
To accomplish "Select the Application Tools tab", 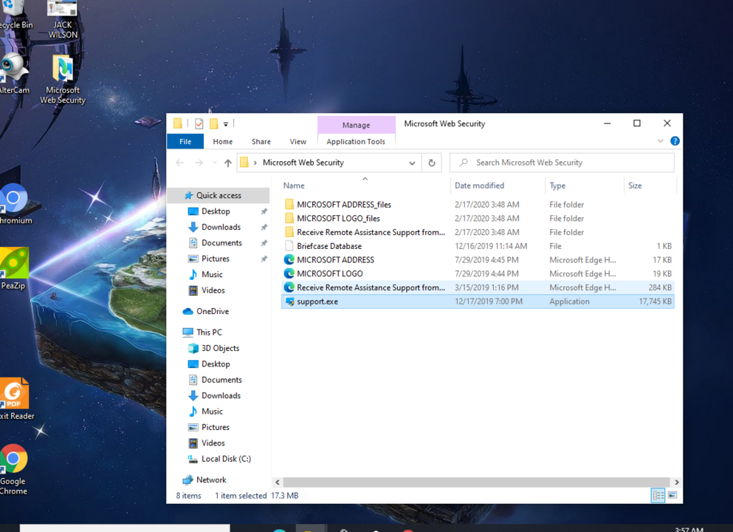I will [356, 141].
